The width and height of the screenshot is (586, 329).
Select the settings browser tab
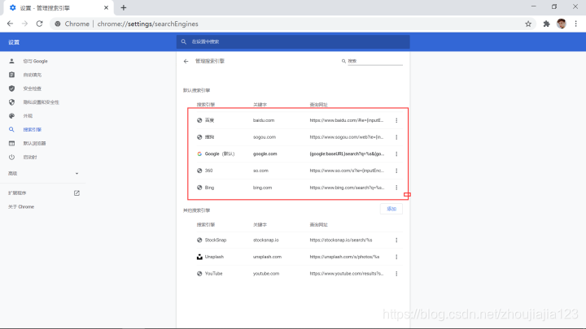pos(58,8)
